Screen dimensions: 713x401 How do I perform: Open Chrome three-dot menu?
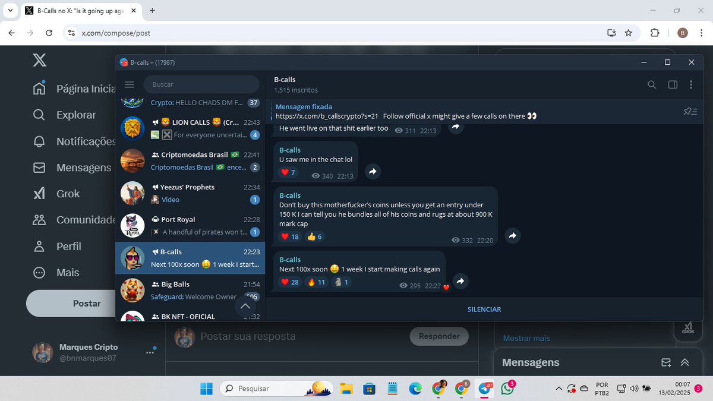point(702,33)
